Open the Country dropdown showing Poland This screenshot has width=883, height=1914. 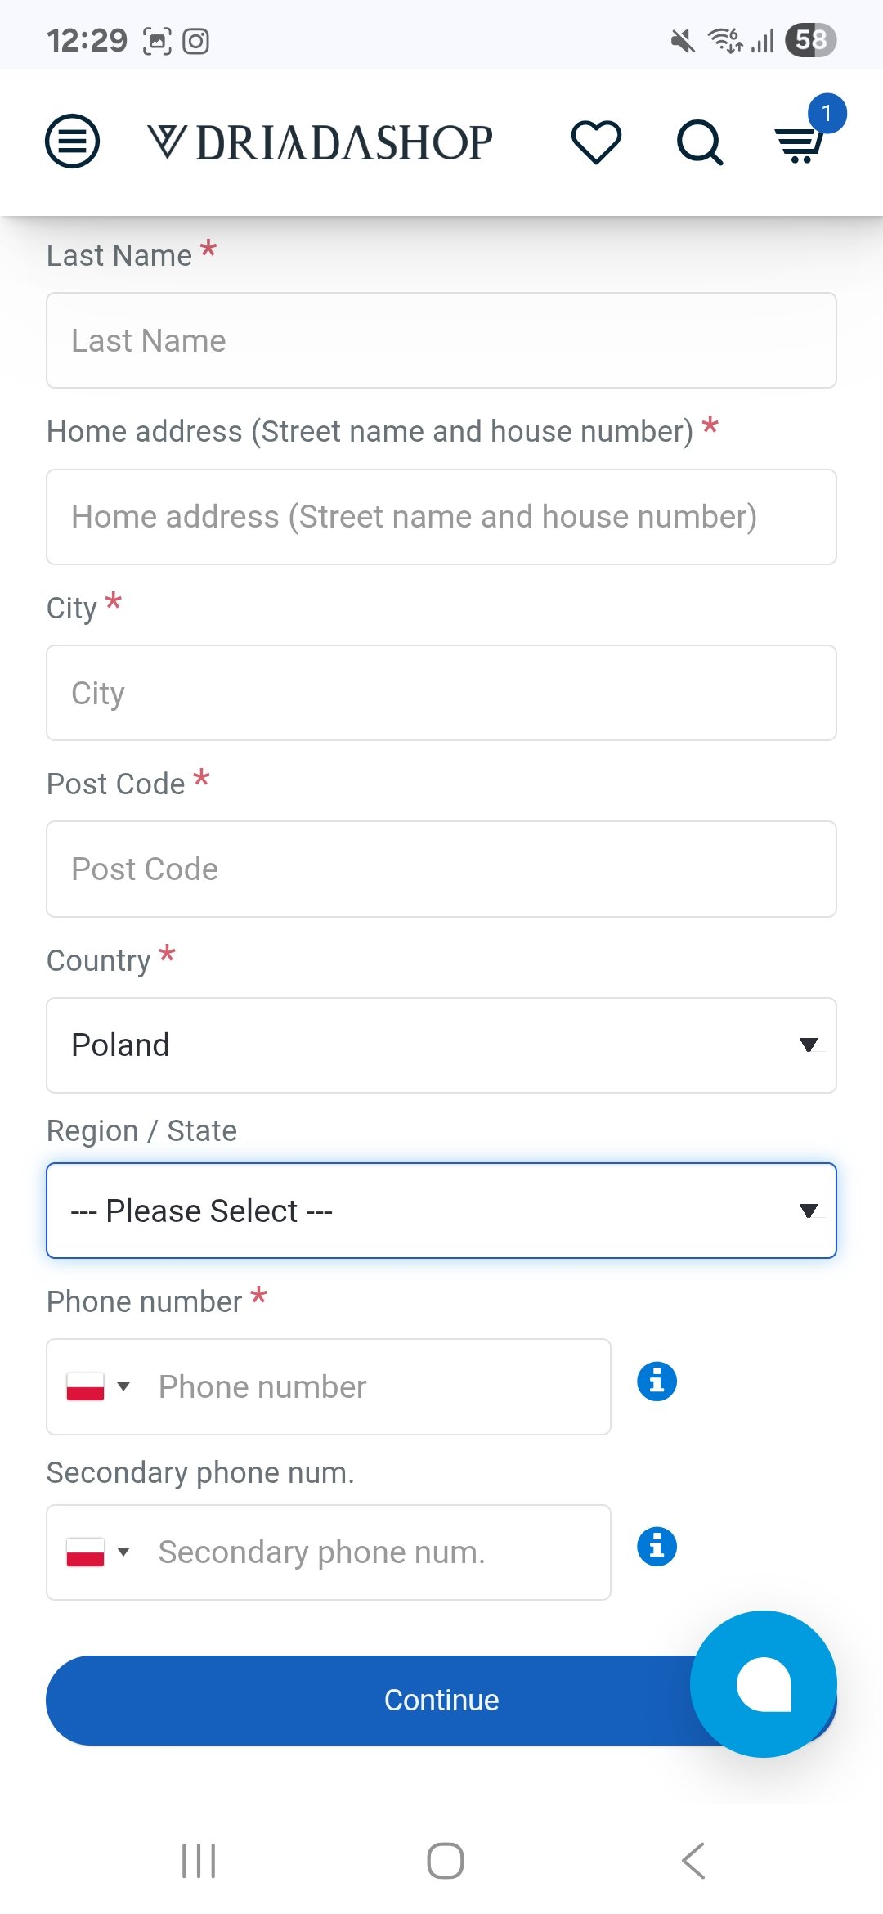441,1045
